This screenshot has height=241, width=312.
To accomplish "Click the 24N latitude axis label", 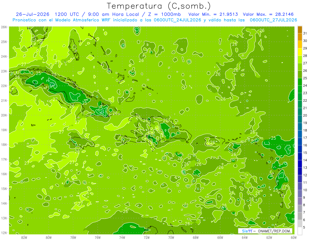I will click(x=4, y=56).
